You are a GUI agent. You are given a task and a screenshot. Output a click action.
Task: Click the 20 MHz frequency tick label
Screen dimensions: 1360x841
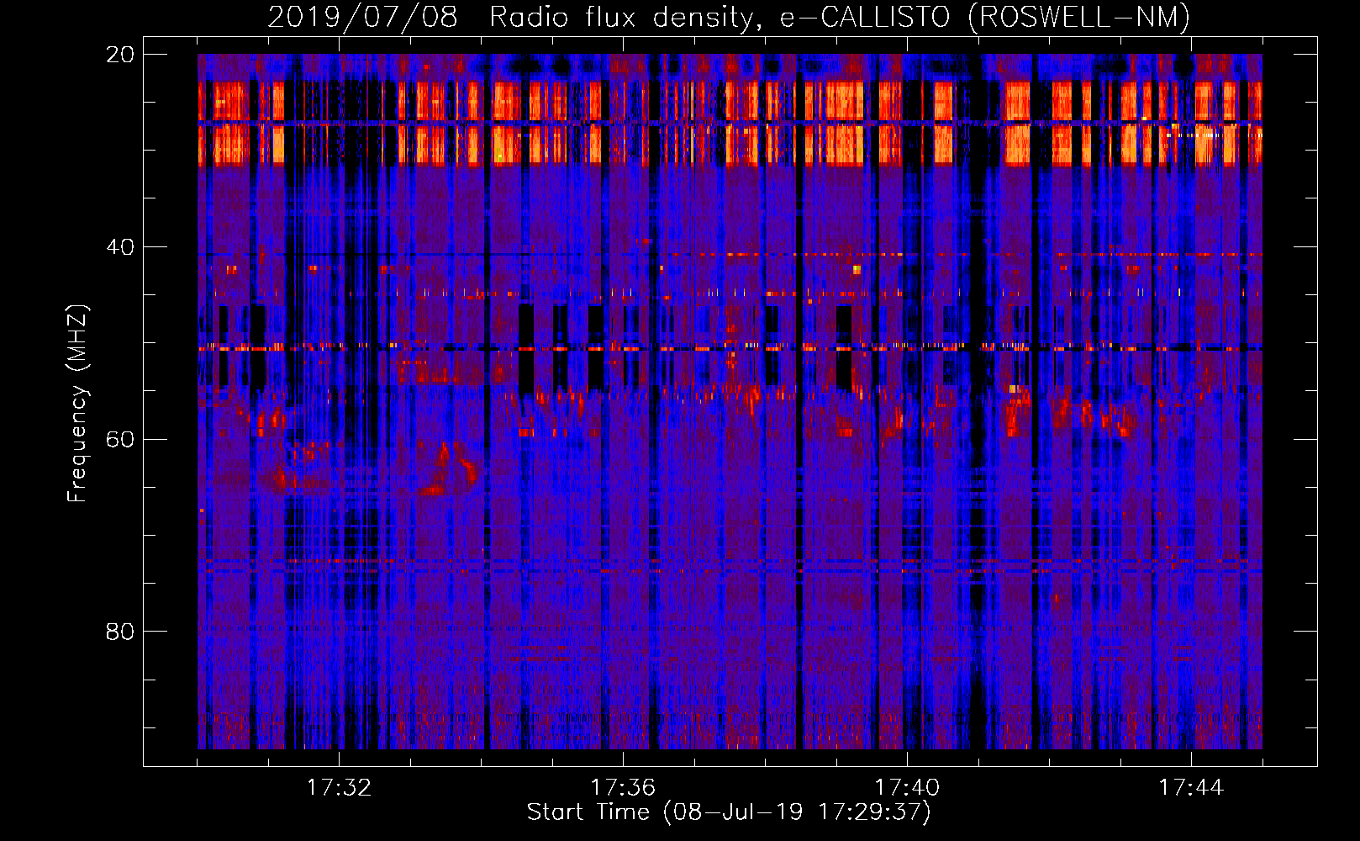click(x=119, y=55)
